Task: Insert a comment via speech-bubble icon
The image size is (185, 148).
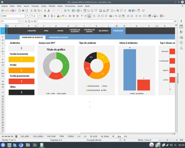Action: pos(121,11)
